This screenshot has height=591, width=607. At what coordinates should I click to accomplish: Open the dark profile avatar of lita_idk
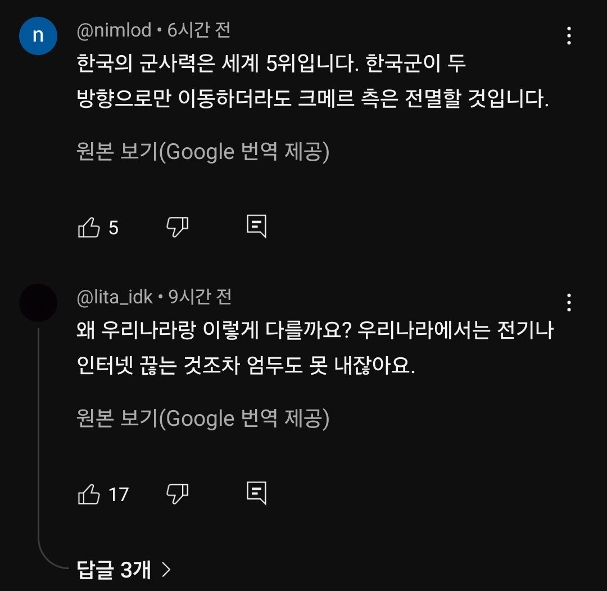(38, 303)
